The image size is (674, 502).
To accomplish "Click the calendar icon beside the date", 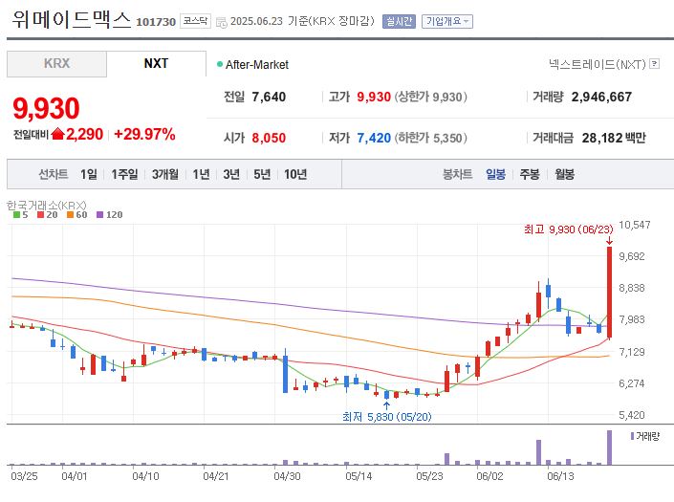I will (221, 22).
